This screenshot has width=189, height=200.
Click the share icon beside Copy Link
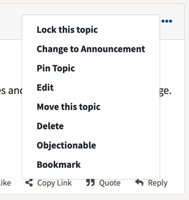(x=29, y=183)
